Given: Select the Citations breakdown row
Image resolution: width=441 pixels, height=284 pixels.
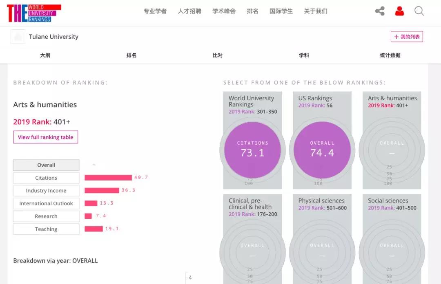Looking at the screenshot, I should click(46, 178).
